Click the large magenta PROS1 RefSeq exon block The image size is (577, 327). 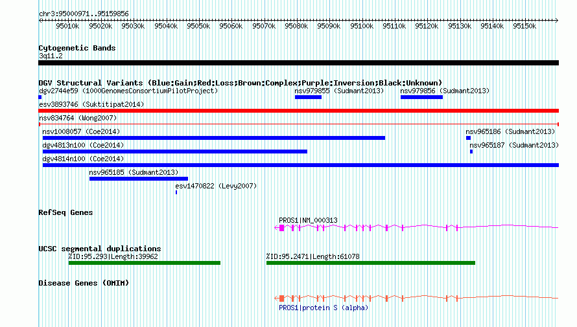281,228
